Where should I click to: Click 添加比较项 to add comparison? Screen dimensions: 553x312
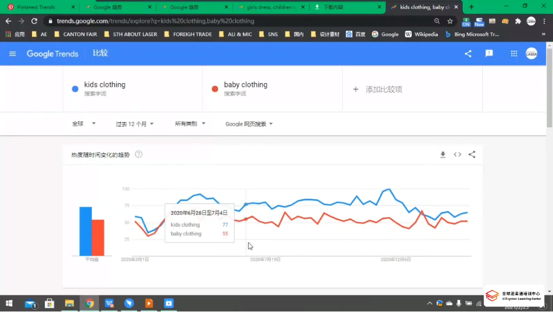378,89
